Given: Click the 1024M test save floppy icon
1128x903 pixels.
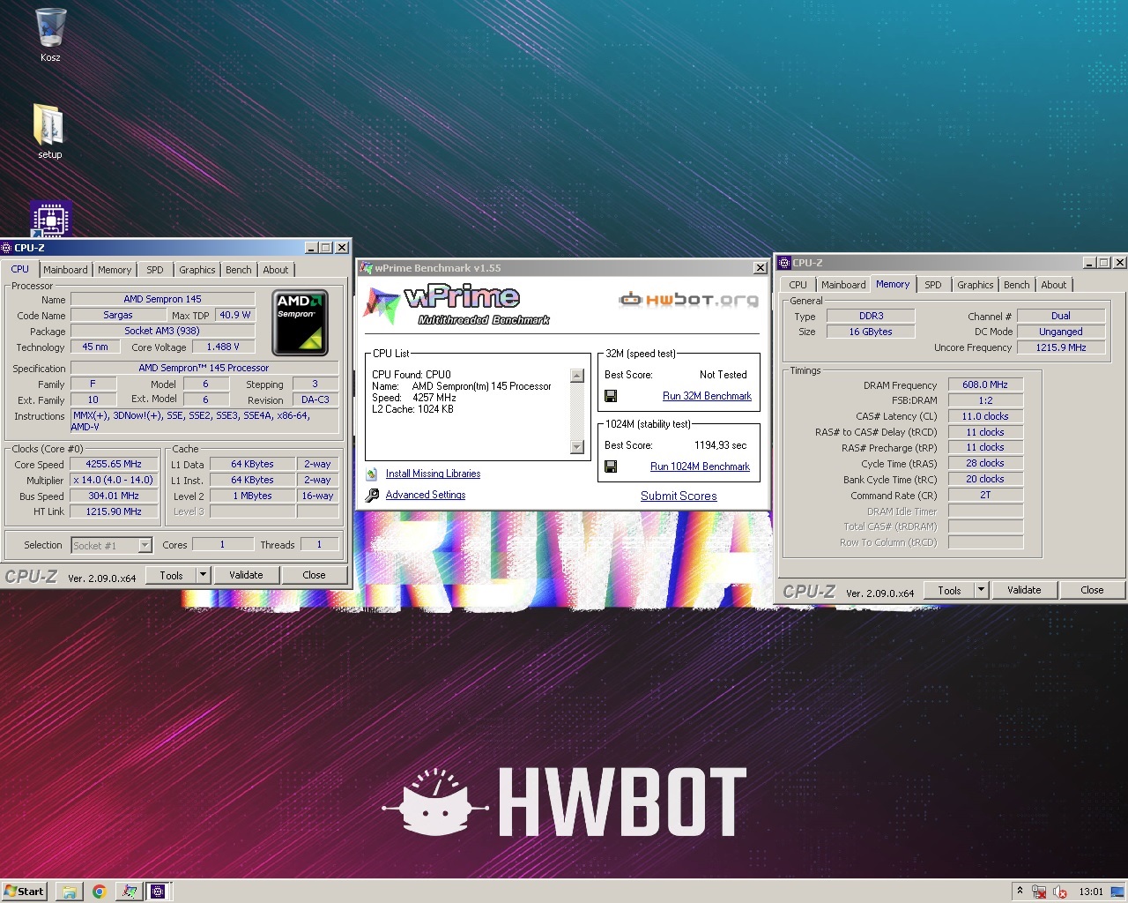Looking at the screenshot, I should (611, 466).
